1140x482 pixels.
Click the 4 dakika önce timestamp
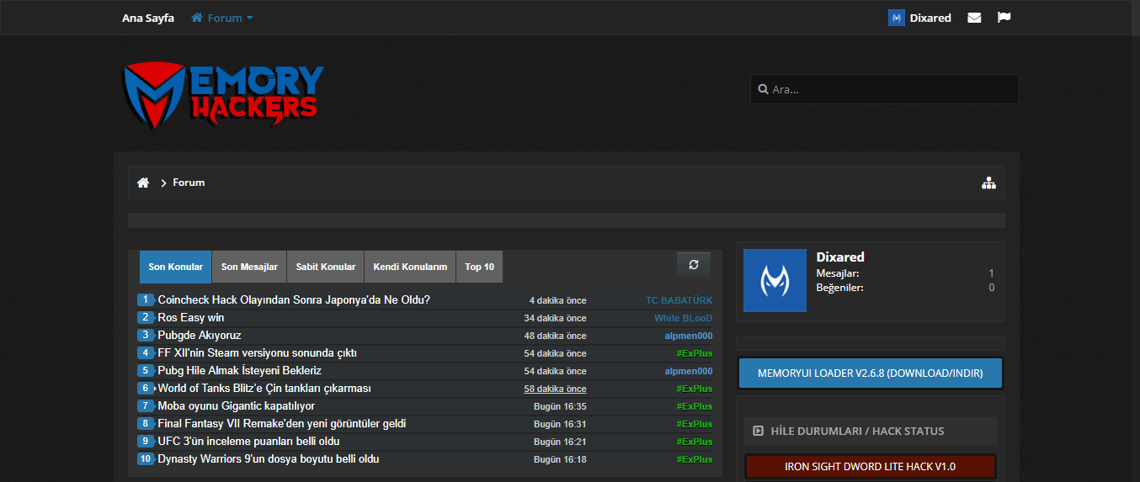tap(557, 300)
